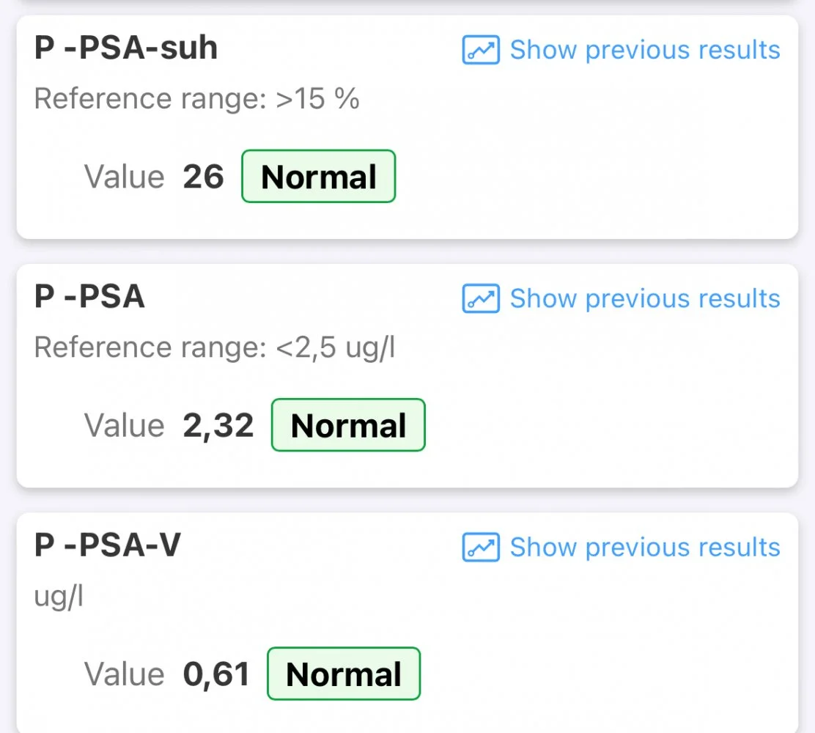This screenshot has width=815, height=733.
Task: Select the P-PSA-suh test title
Action: pyautogui.click(x=126, y=48)
